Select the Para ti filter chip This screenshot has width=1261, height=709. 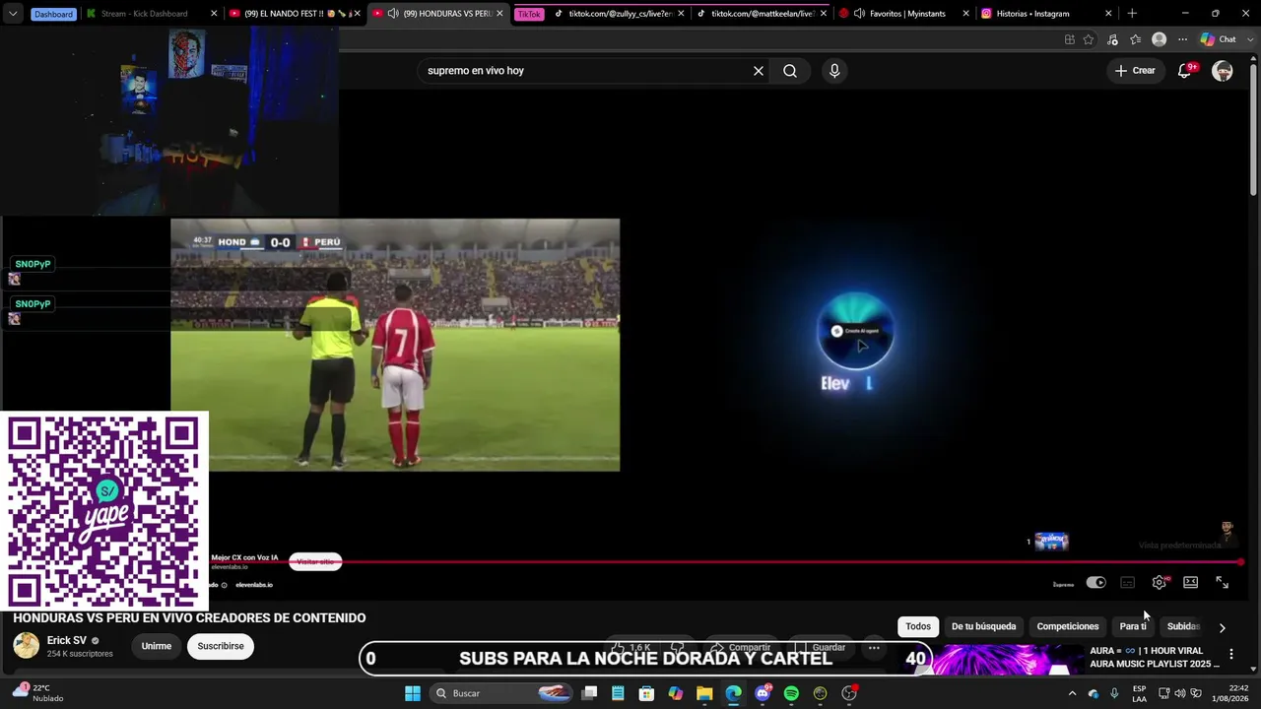pos(1133,626)
